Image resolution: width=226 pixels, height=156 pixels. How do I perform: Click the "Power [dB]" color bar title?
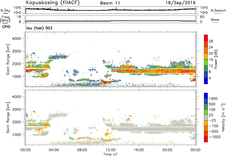[x=216, y=59]
